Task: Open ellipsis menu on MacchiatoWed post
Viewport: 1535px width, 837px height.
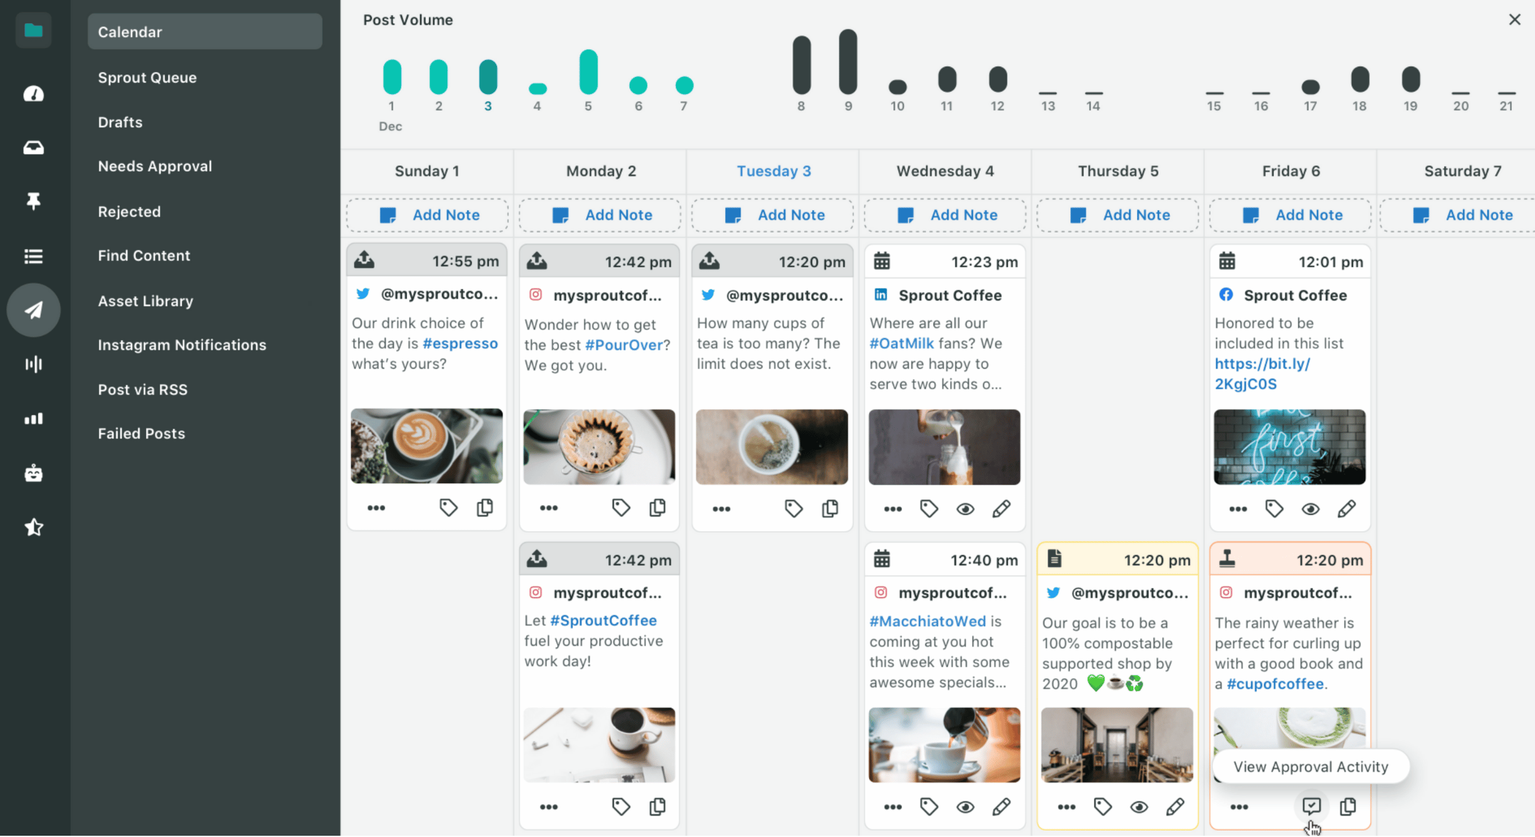Action: [x=892, y=807]
